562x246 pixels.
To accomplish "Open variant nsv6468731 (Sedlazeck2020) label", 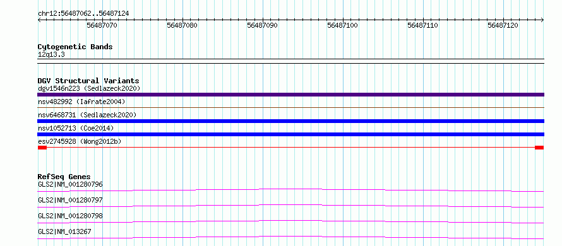I will [x=87, y=115].
